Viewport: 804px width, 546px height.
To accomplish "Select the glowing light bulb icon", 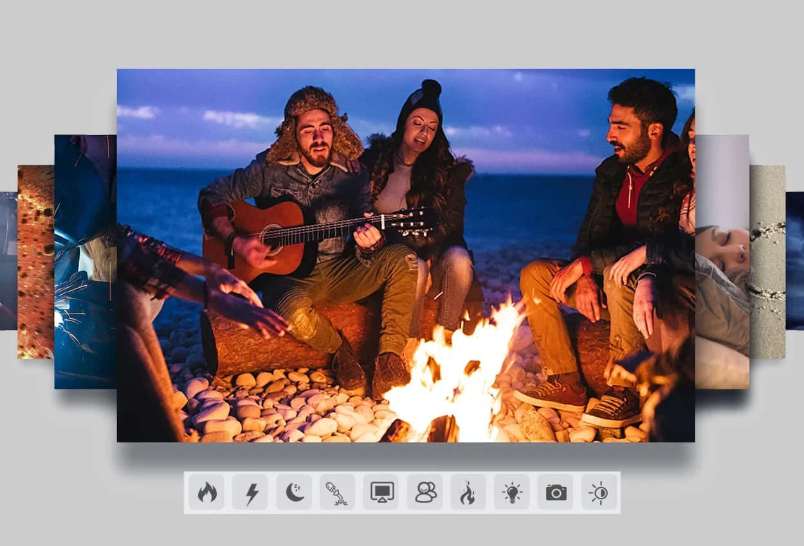I will [x=512, y=493].
